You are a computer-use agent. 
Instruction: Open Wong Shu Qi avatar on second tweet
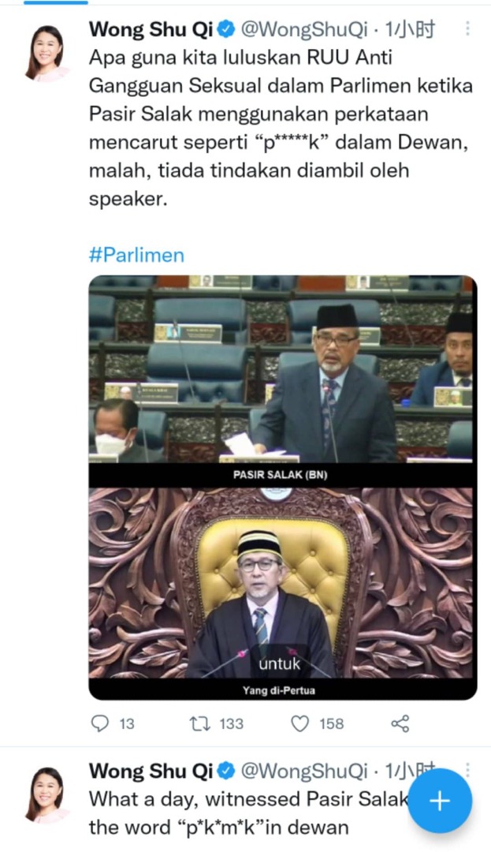coord(47,794)
